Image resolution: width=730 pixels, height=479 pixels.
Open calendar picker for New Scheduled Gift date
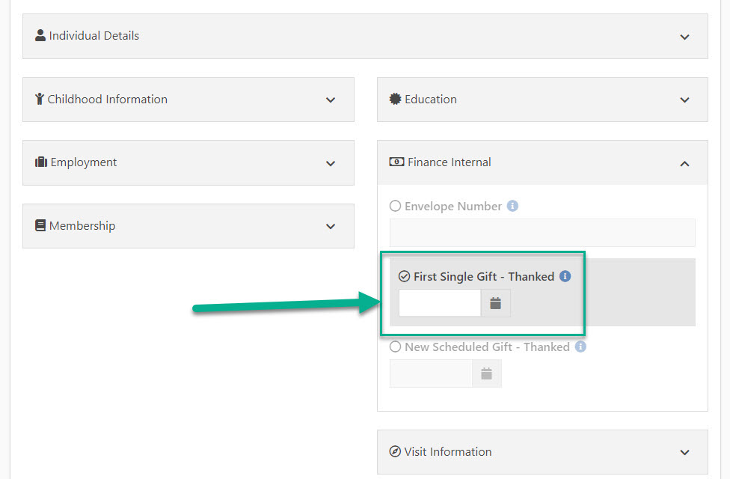click(x=486, y=373)
